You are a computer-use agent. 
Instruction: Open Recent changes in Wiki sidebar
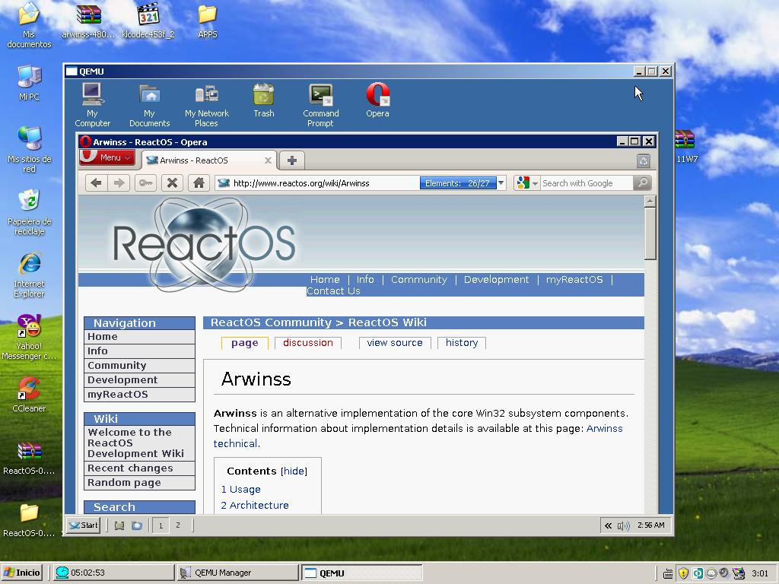pyautogui.click(x=130, y=468)
